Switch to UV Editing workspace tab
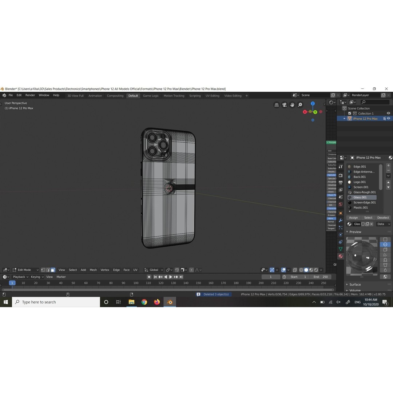393x393 pixels. point(212,96)
